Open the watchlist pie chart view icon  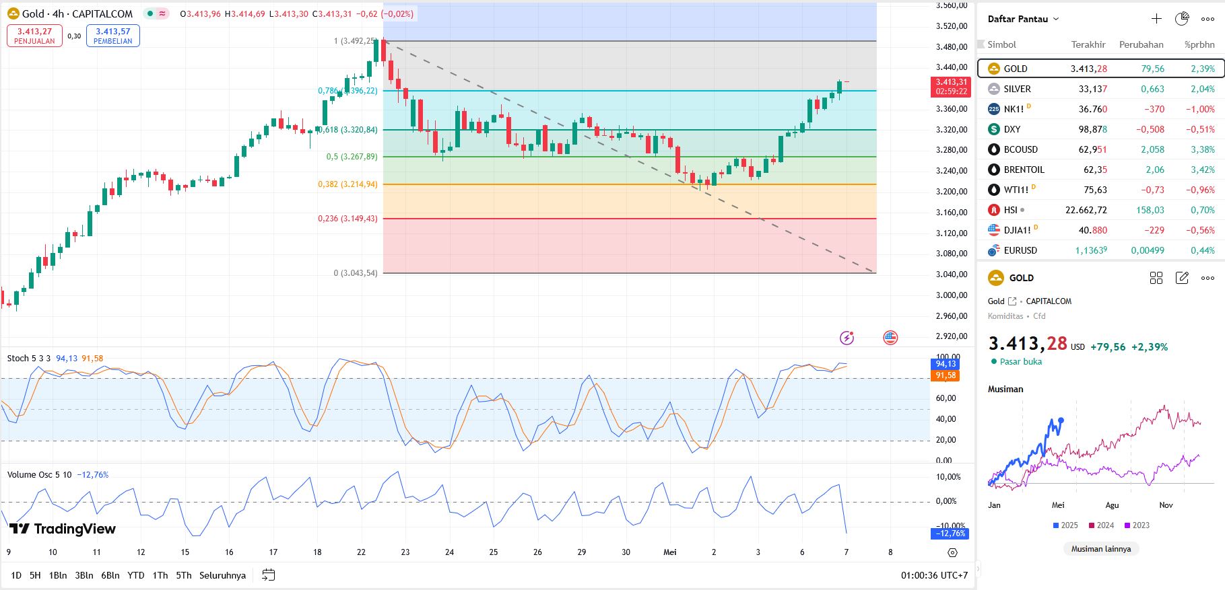point(1182,19)
